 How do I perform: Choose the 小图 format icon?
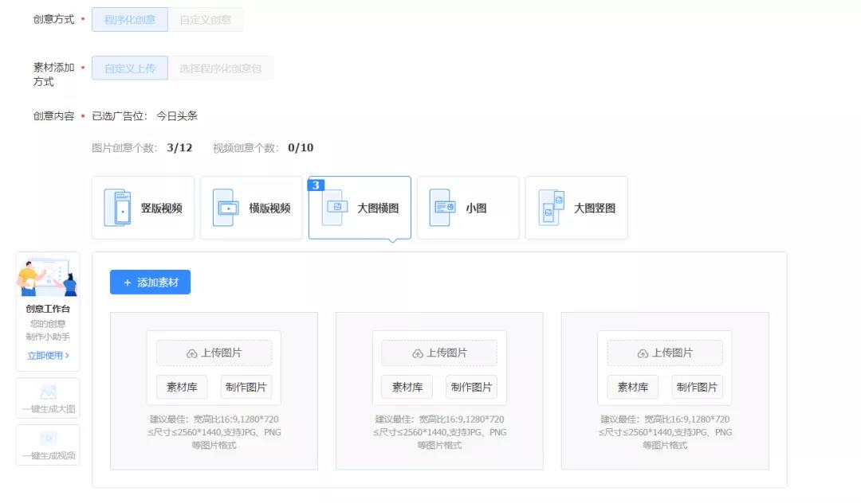tap(442, 208)
